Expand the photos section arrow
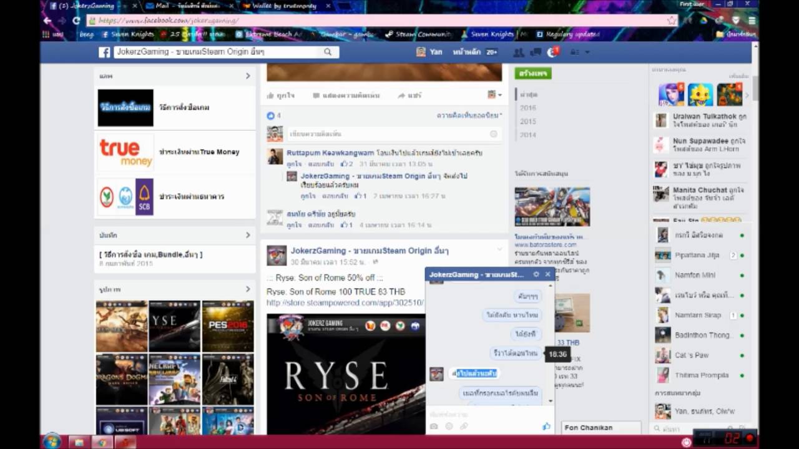The height and width of the screenshot is (449, 799). click(x=248, y=289)
